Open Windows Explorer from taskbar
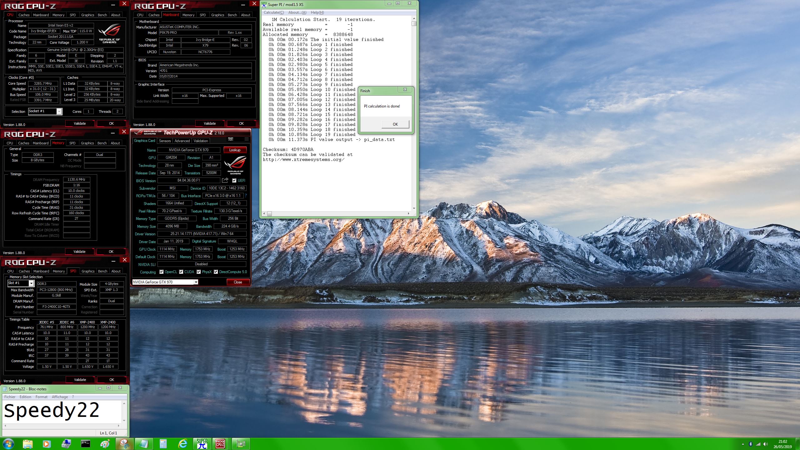 click(x=27, y=444)
